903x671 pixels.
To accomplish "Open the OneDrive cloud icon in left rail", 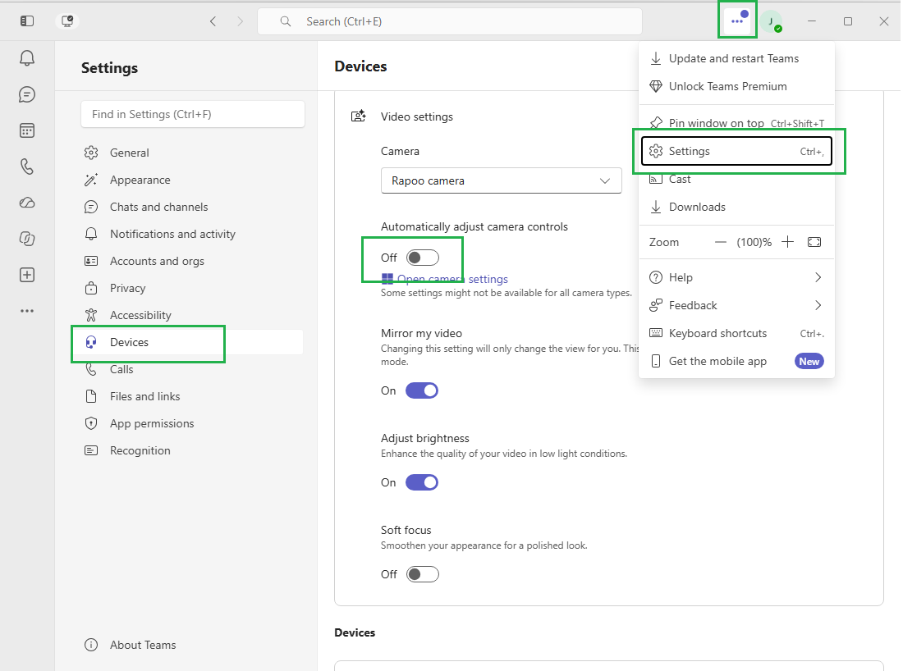I will click(x=27, y=203).
